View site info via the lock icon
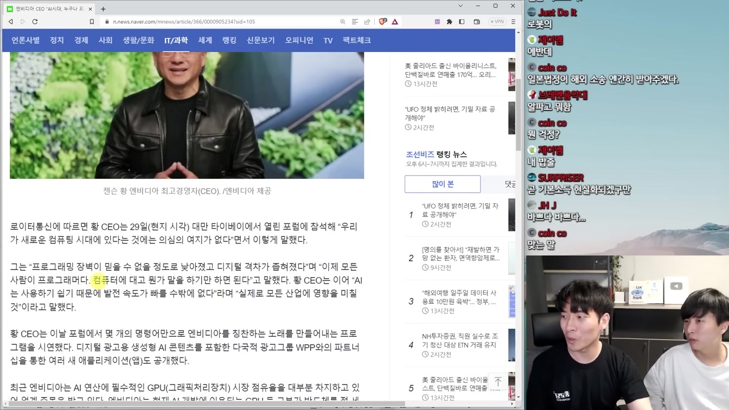 tap(106, 22)
